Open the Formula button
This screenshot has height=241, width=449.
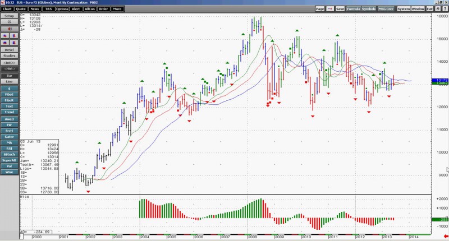(x=354, y=9)
